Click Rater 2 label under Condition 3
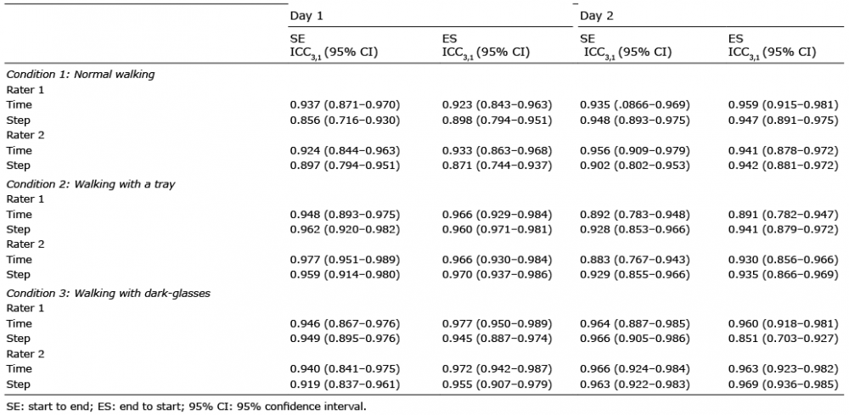The image size is (849, 415). point(25,354)
